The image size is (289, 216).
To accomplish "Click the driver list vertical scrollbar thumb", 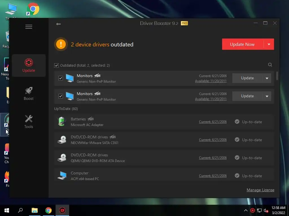I will coord(277,76).
